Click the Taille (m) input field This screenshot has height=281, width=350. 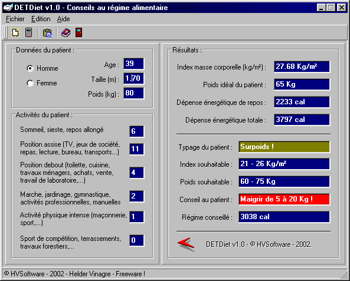click(x=134, y=78)
